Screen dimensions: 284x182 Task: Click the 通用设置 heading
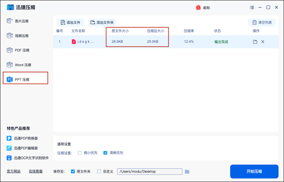[64, 144]
